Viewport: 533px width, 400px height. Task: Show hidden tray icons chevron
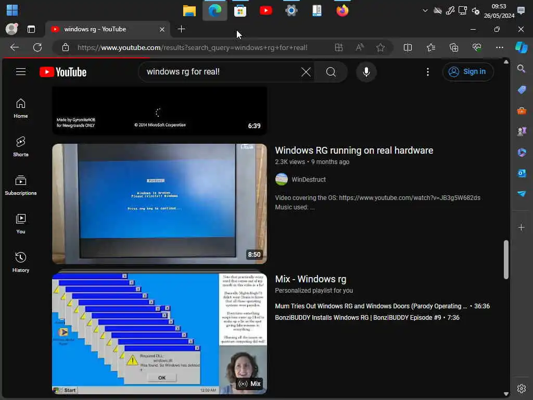pos(425,10)
